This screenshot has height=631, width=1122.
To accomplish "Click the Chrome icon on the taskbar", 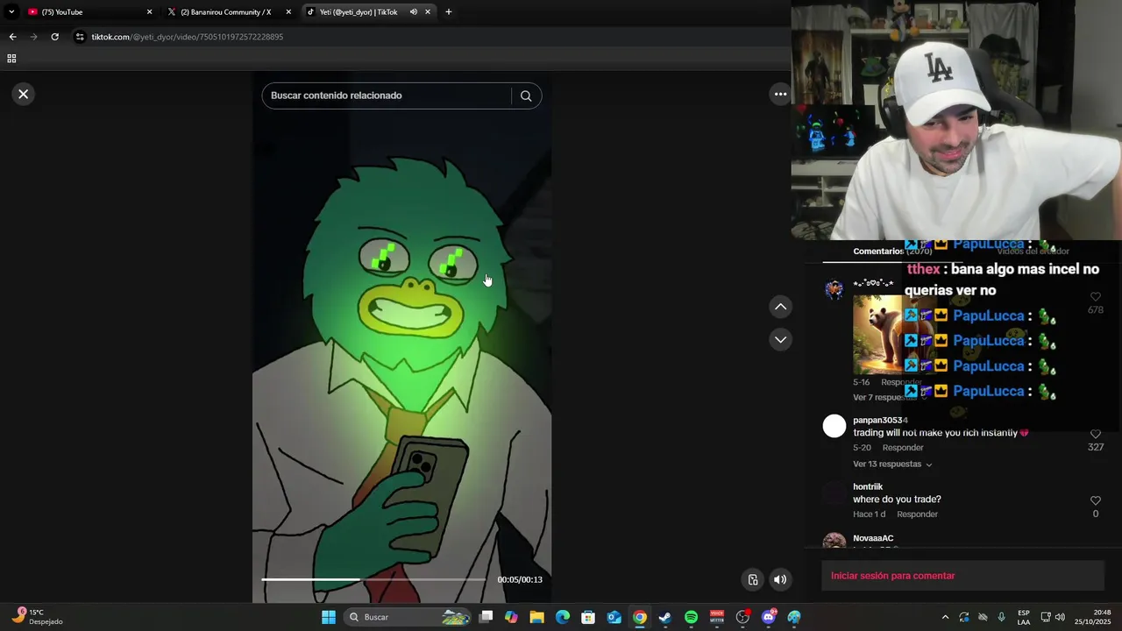I will pos(640,617).
